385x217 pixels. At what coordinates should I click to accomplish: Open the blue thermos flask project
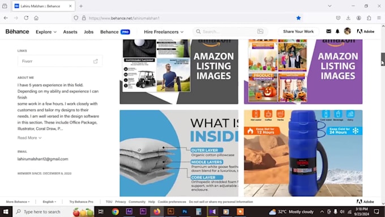pos(303,153)
